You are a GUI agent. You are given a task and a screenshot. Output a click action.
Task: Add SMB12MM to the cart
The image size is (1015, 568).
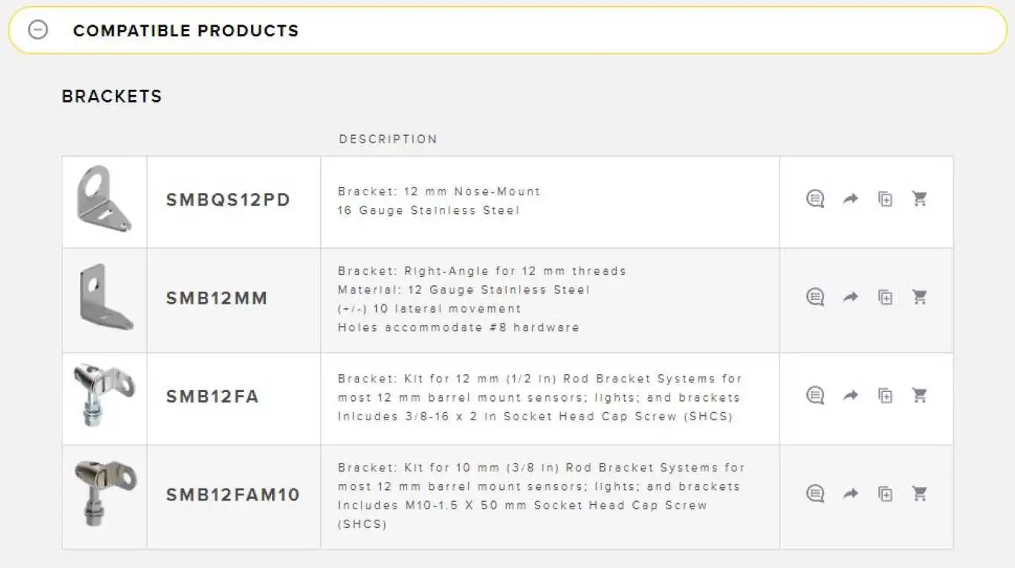coord(920,297)
